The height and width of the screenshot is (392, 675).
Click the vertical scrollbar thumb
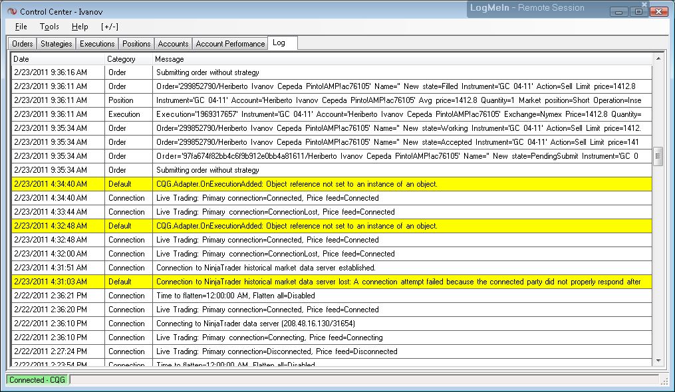pos(658,156)
